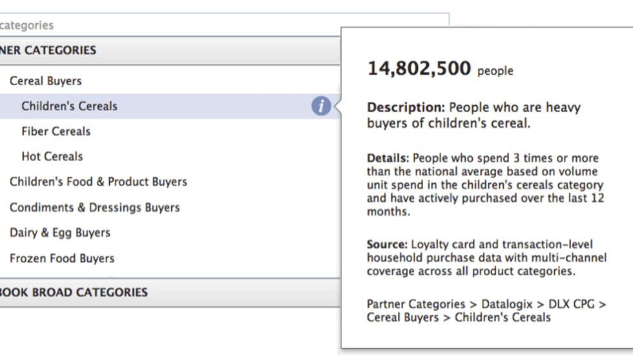
Task: Choose the Hot Cereals subcategory
Action: 52,157
